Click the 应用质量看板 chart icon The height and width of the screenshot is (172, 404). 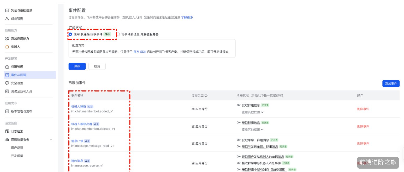pos(7,139)
